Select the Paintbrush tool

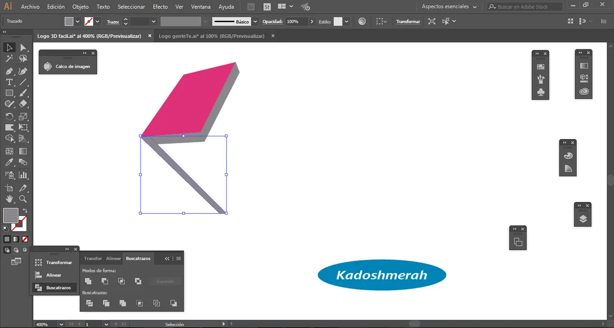coord(23,93)
